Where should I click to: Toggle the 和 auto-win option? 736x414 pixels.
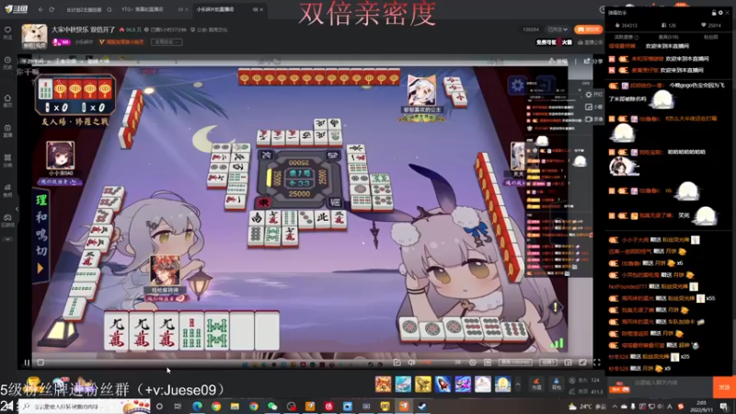point(41,217)
